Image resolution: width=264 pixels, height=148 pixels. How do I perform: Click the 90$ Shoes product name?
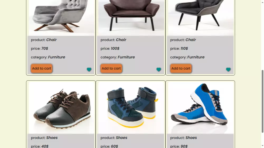pyautogui.click(x=191, y=138)
